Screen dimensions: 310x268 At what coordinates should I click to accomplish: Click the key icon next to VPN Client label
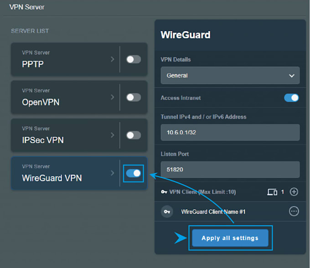[x=164, y=192]
